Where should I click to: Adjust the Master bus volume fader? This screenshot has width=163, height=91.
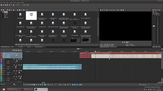pos(154,26)
